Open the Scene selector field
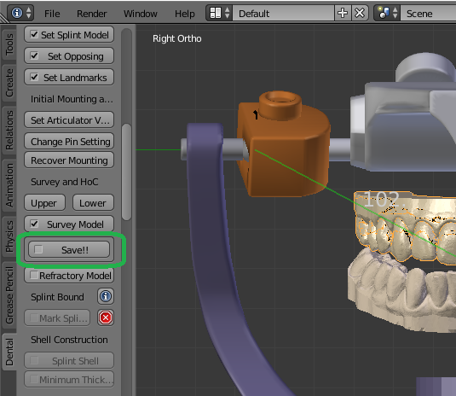The image size is (456, 396). [428, 13]
